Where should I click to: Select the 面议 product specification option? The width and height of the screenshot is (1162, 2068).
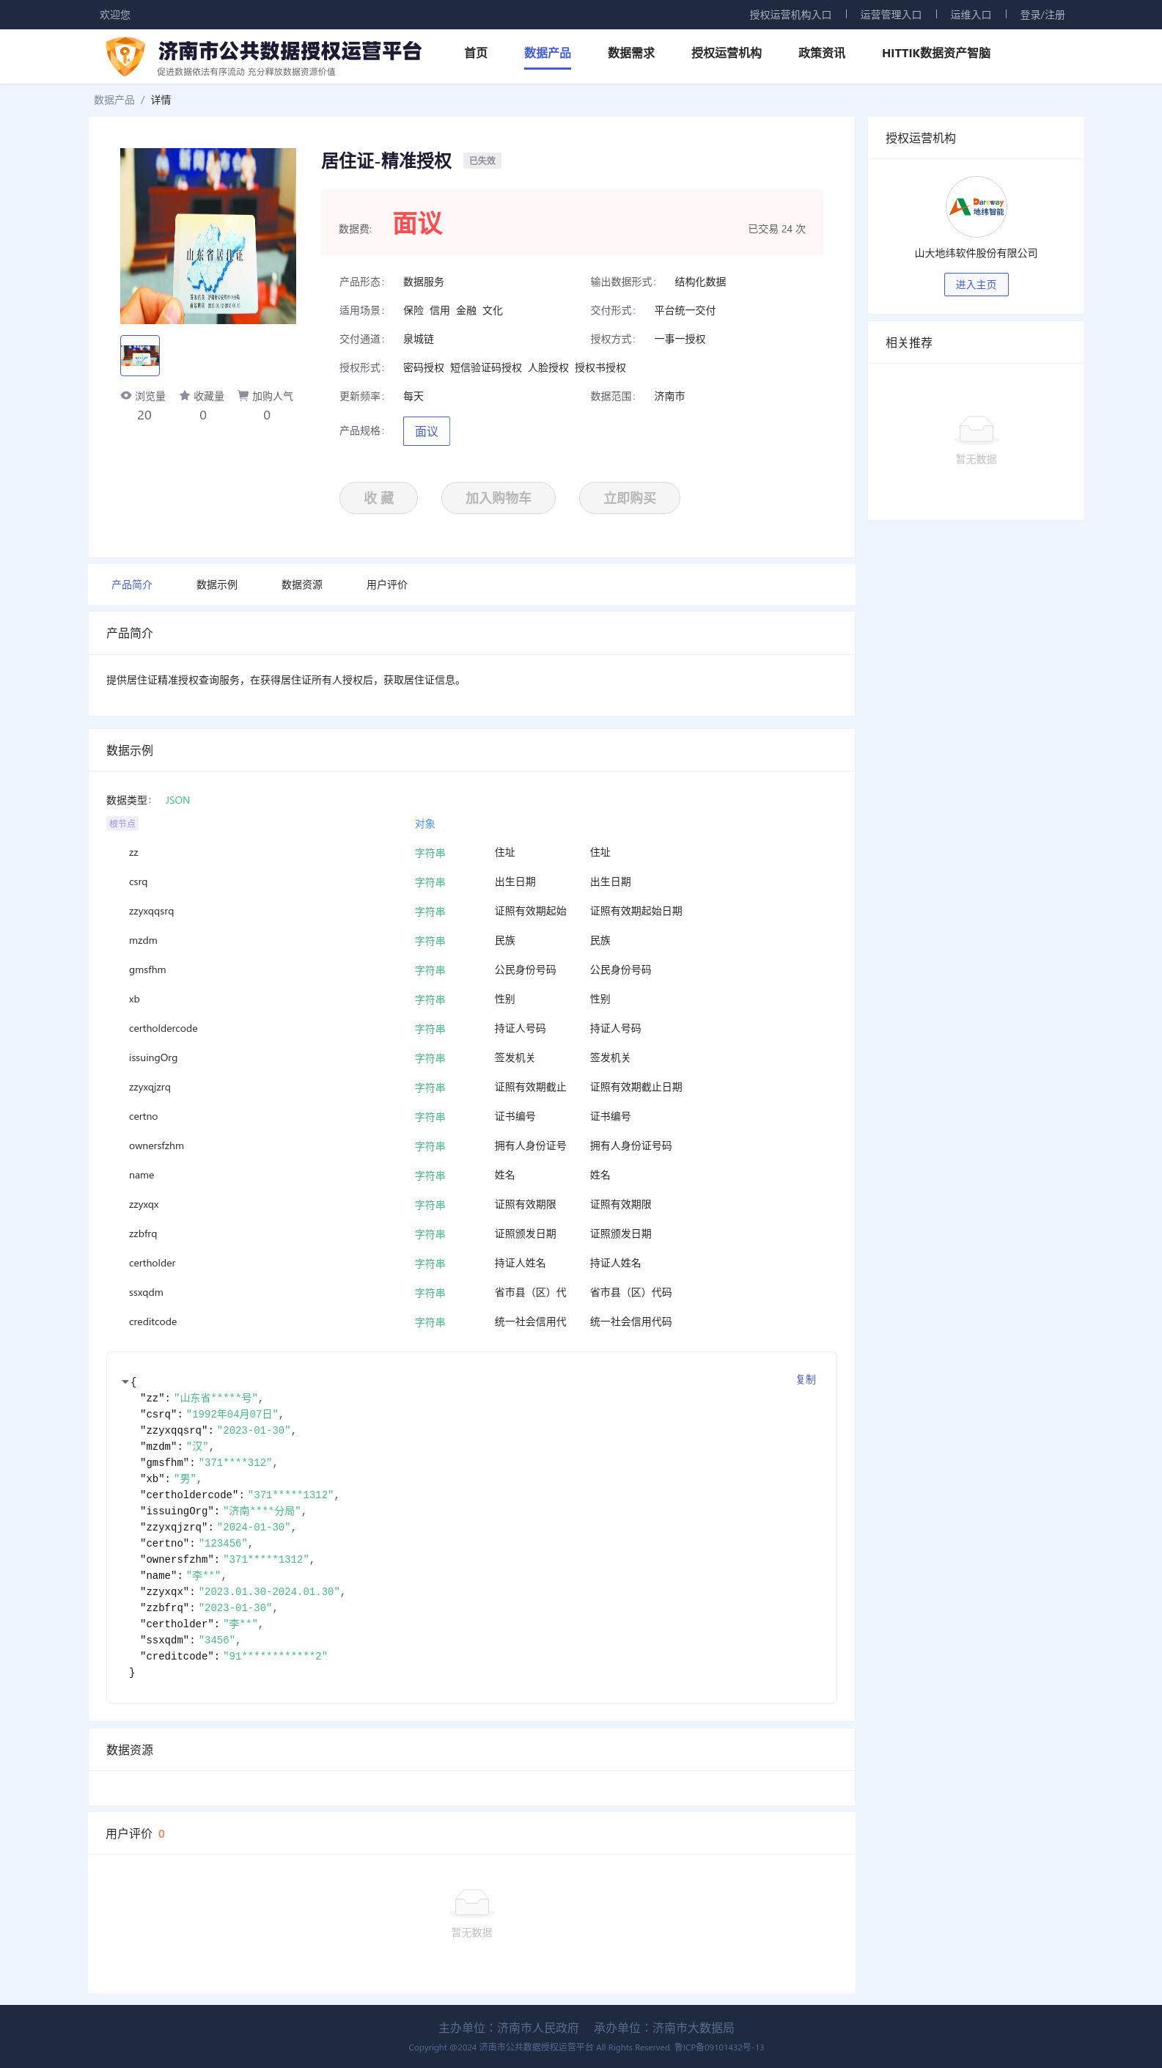(426, 432)
